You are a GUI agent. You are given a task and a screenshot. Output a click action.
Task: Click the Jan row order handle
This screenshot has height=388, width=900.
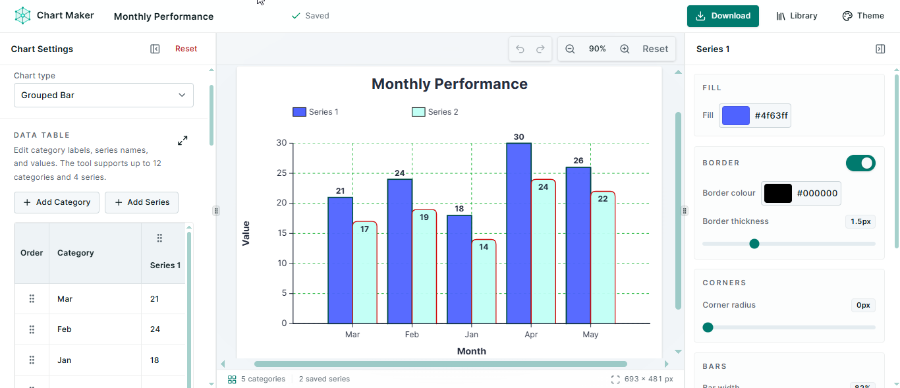coord(32,360)
